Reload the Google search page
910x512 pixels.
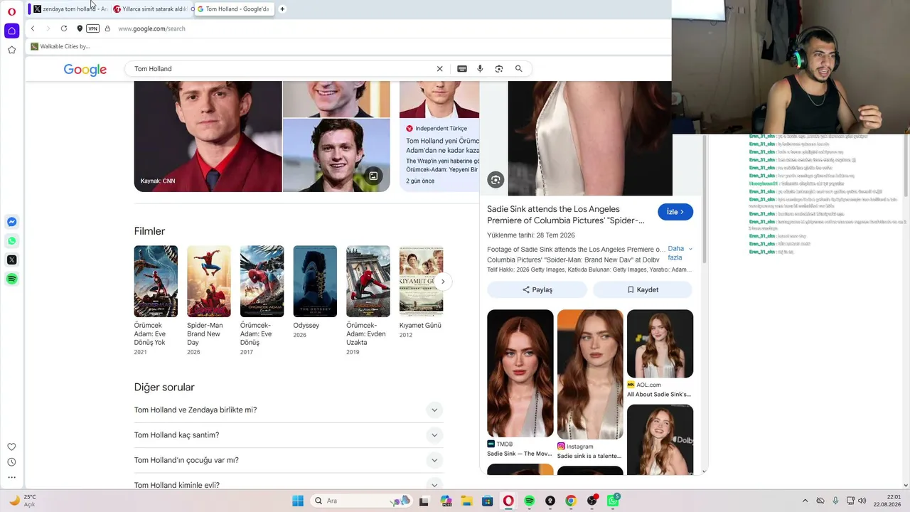click(x=64, y=28)
